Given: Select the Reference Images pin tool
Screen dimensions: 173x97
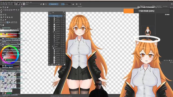Looking at the screenshot, I should point(5,20).
